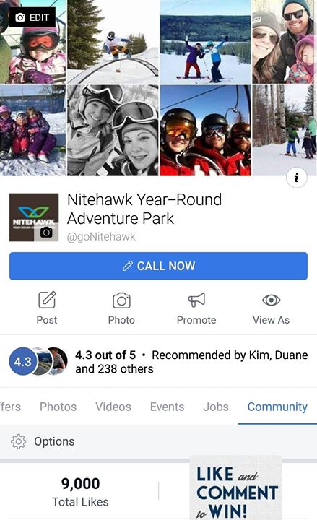The height and width of the screenshot is (520, 317).
Task: View recommendations by Kim, Duane and others
Action: [191, 362]
